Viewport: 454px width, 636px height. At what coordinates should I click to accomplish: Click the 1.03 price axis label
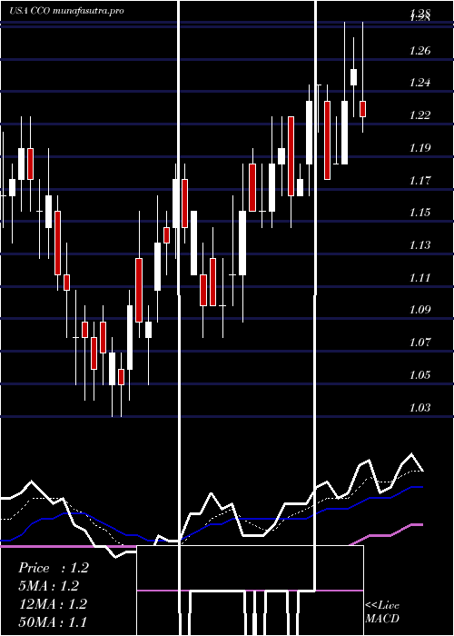pyautogui.click(x=419, y=407)
